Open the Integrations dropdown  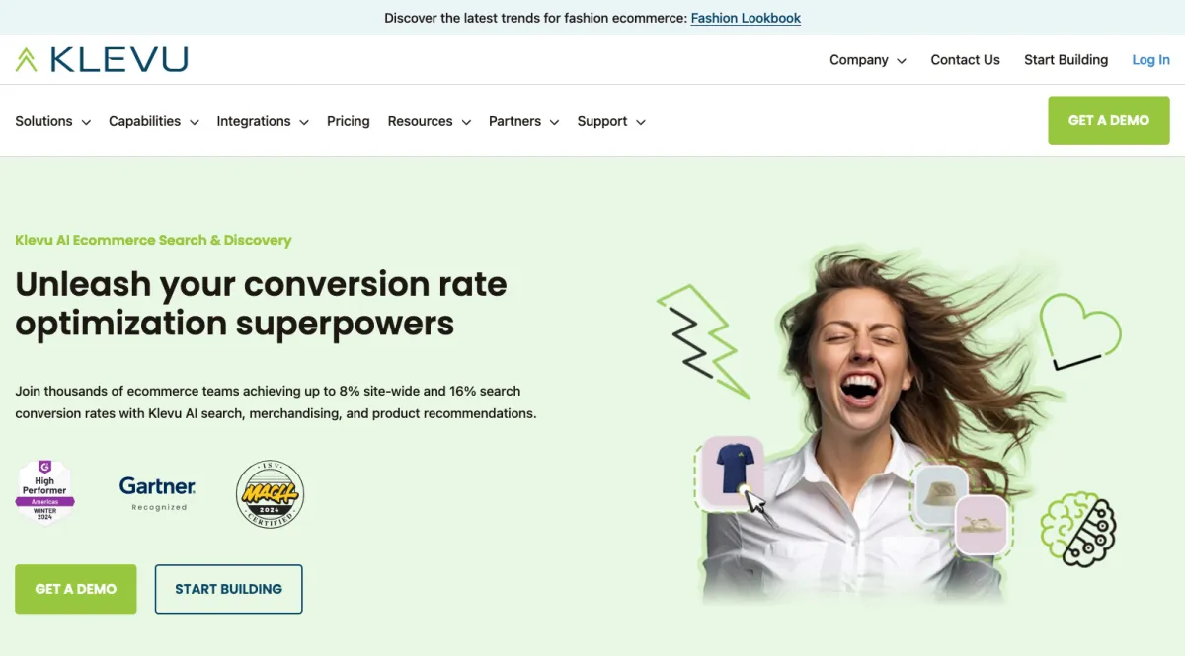tap(263, 121)
